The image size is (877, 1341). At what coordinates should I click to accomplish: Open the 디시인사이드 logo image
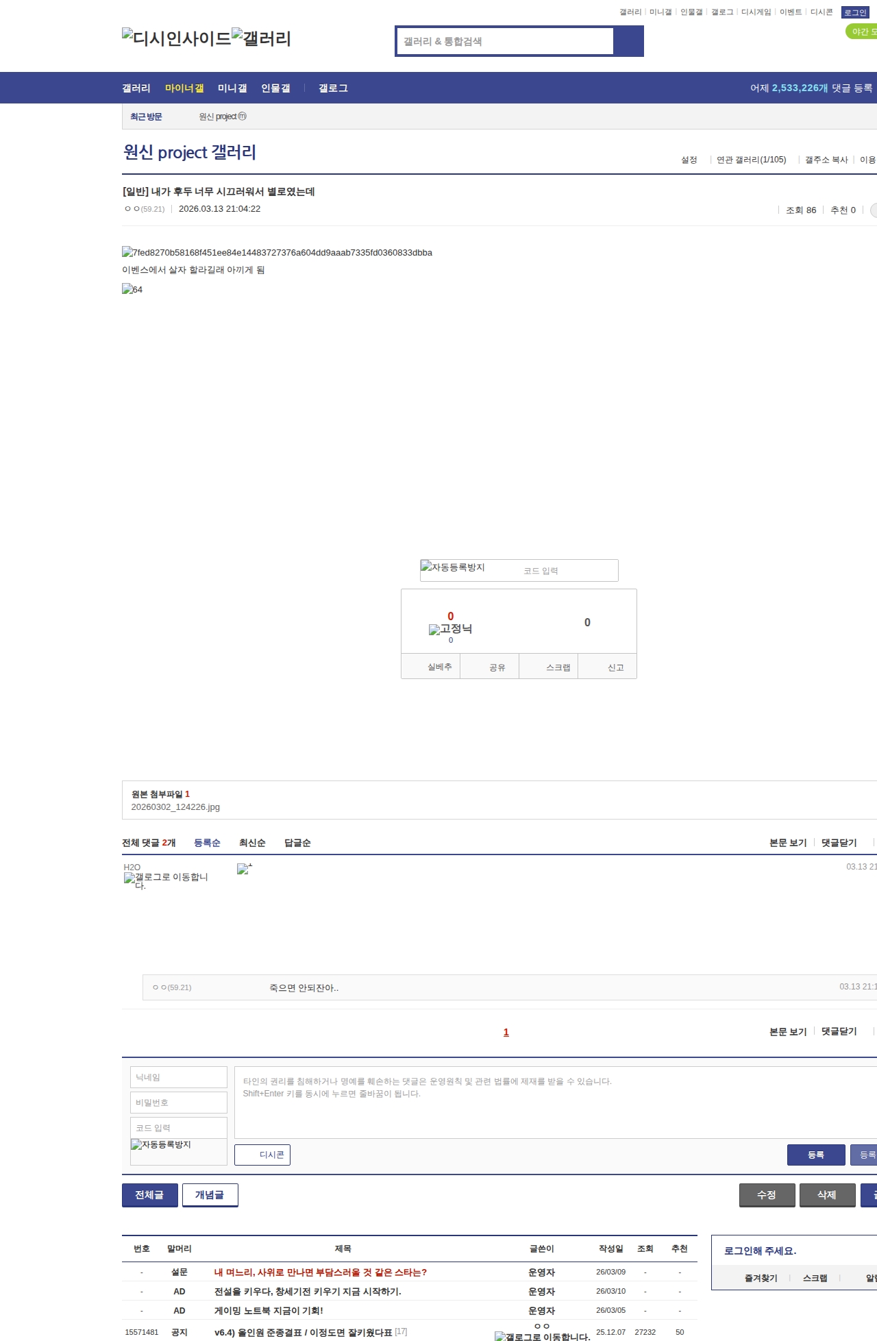pos(177,38)
